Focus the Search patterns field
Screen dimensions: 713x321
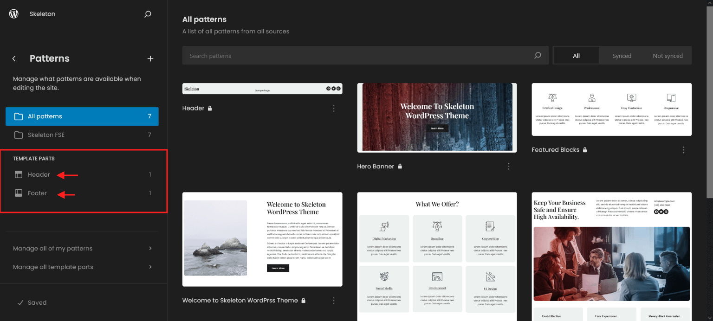(x=365, y=56)
